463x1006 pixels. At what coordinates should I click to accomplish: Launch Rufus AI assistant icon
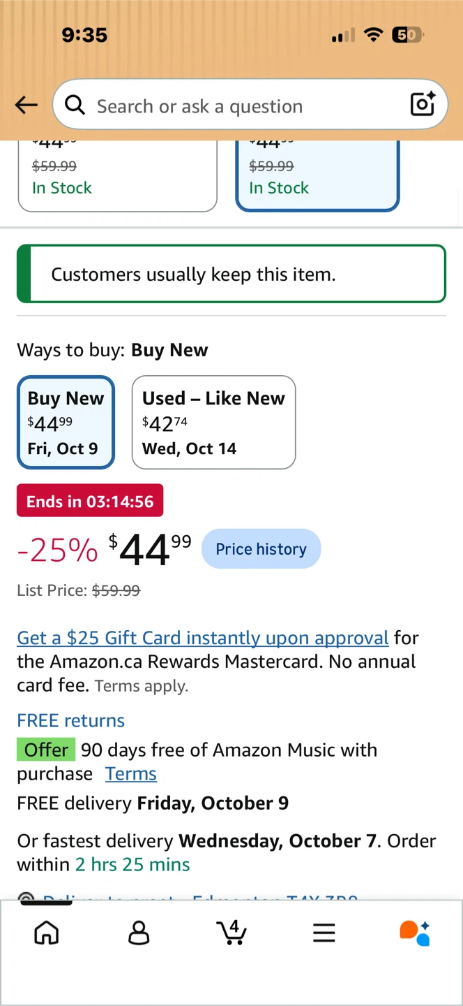click(415, 933)
